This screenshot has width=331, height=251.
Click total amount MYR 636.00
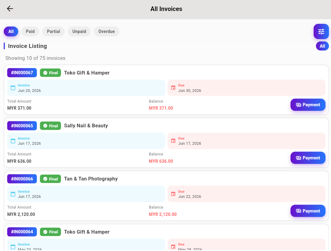[x=19, y=161]
